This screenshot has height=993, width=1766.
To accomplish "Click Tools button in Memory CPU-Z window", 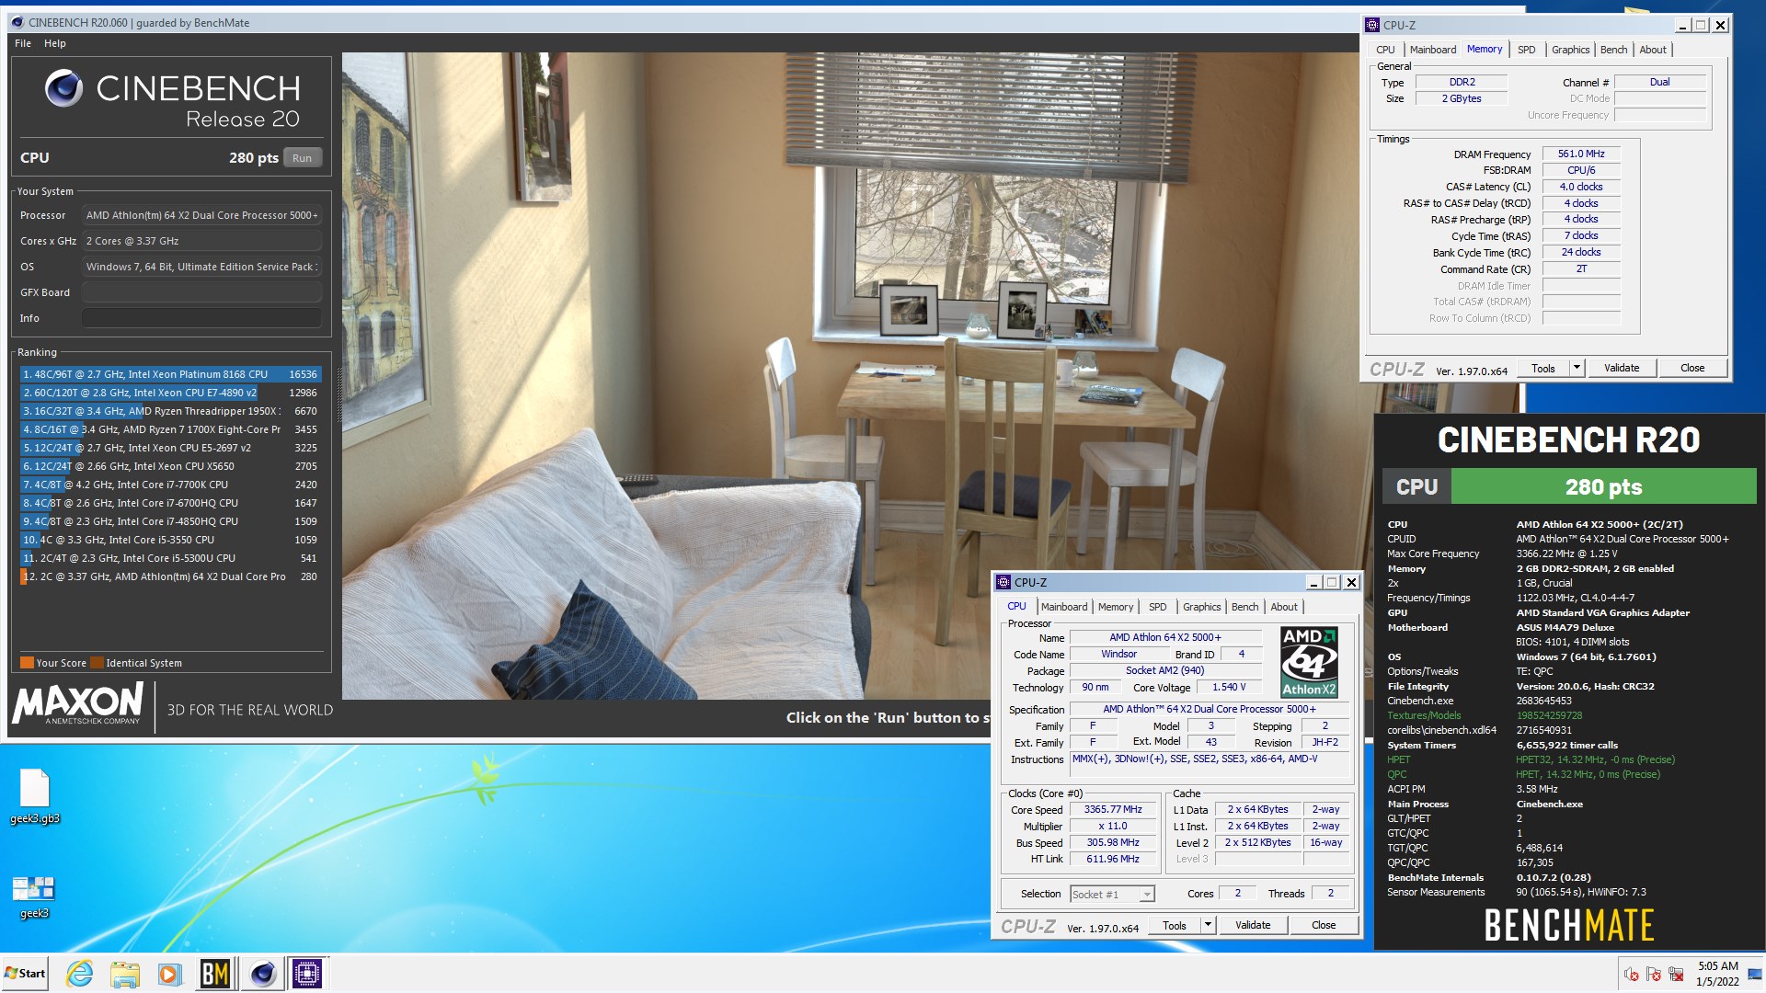I will coord(1543,368).
